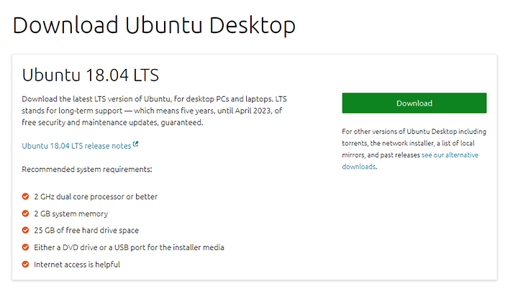This screenshot has width=518, height=294.
Task: Click checkmark icon for 25 GB hard drive
Action: 25,230
